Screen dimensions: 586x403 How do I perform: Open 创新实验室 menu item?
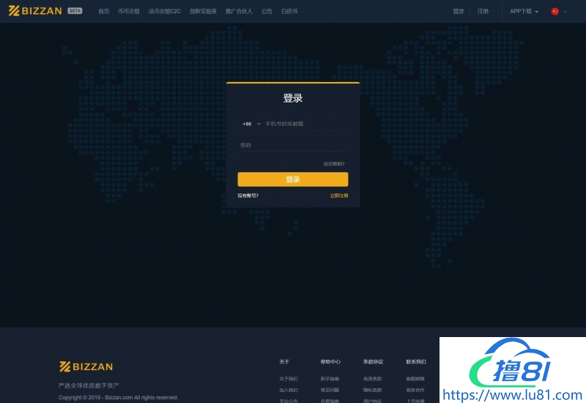(203, 12)
